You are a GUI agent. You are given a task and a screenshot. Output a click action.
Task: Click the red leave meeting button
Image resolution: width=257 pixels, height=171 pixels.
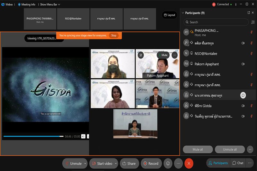click(189, 163)
